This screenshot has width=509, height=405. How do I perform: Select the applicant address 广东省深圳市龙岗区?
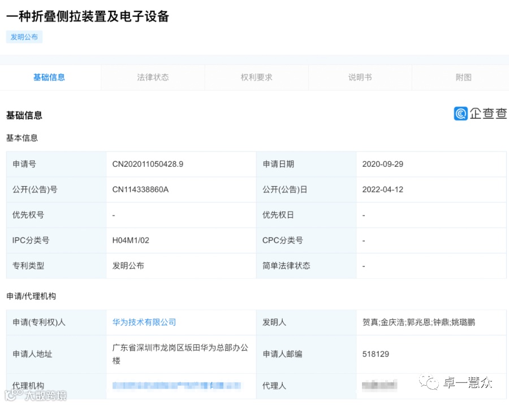tap(180, 354)
